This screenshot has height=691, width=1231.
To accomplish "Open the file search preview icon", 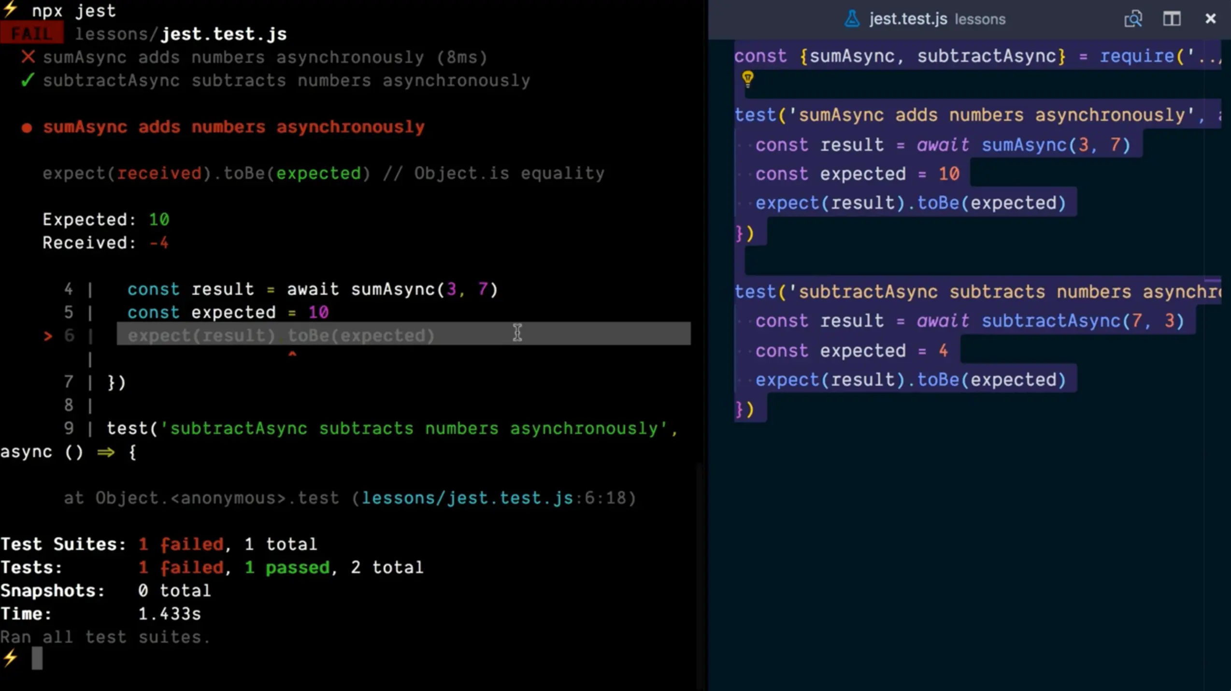I will (1132, 19).
